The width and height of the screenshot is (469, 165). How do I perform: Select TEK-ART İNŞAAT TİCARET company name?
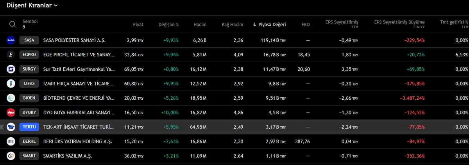79,127
